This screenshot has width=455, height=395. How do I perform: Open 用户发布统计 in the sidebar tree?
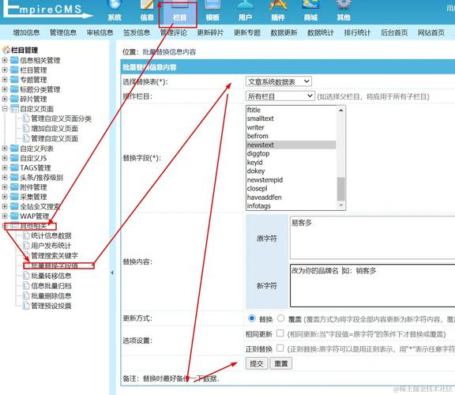pos(51,246)
